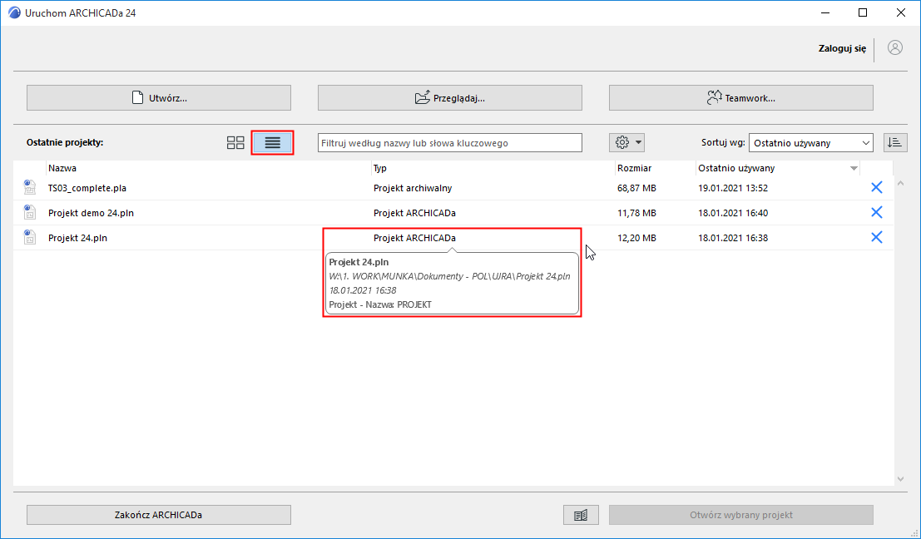Select the Projekt 24.pln file name
Viewport: 921px width, 539px height.
(x=77, y=238)
